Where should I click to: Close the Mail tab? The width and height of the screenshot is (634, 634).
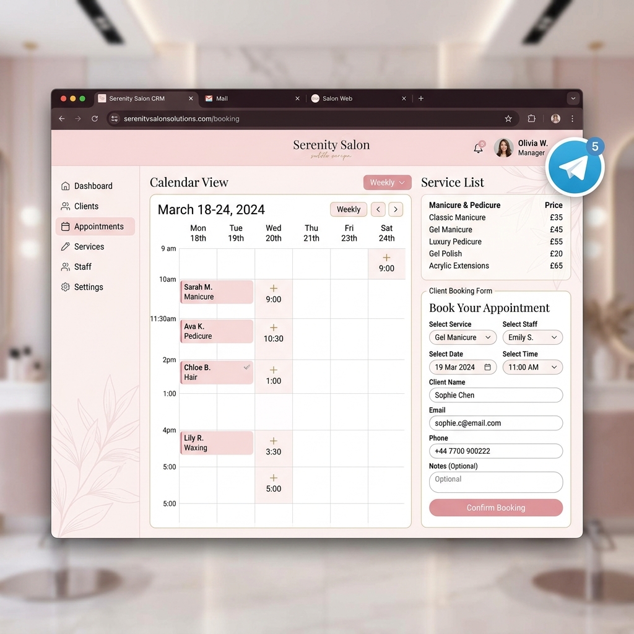(x=298, y=98)
